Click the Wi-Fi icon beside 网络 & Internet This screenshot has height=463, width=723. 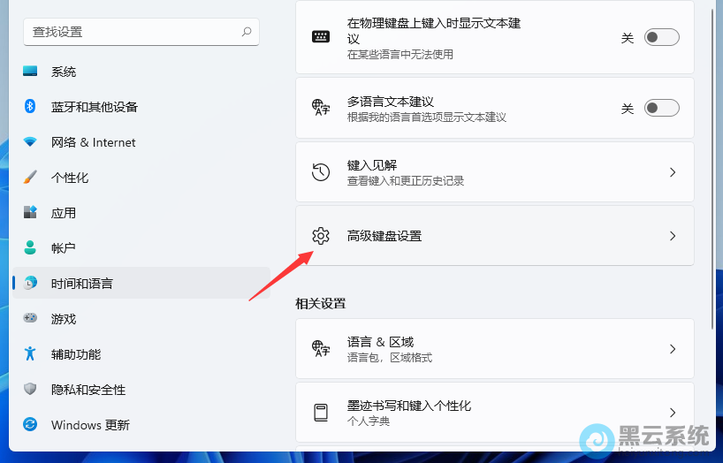tap(30, 142)
